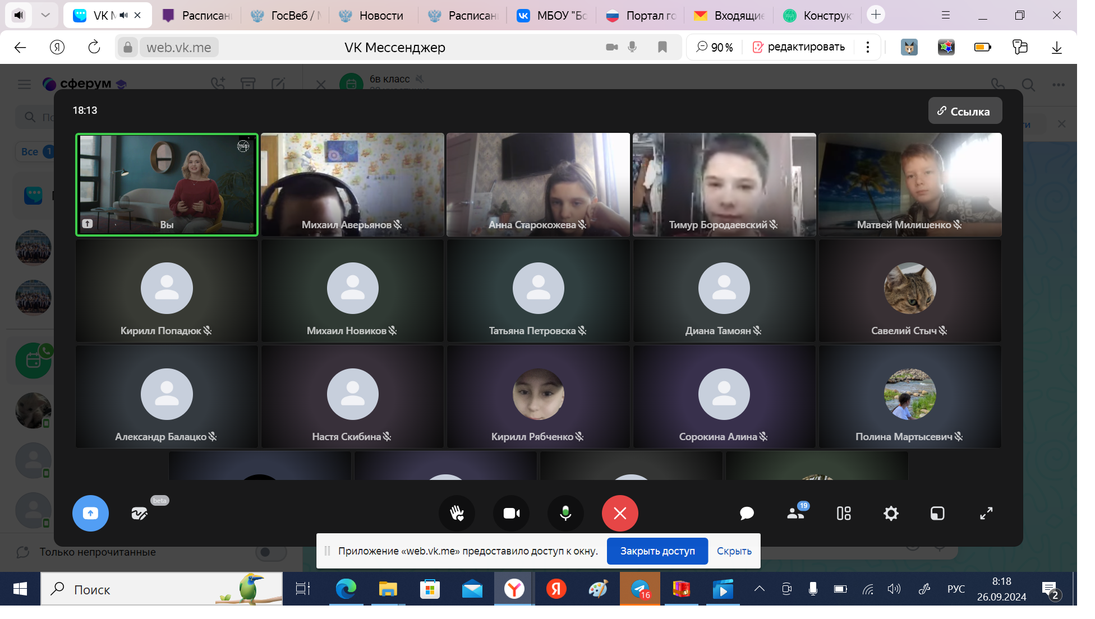Select Матвей Милишенко video tile
The image size is (1095, 619).
click(x=910, y=184)
